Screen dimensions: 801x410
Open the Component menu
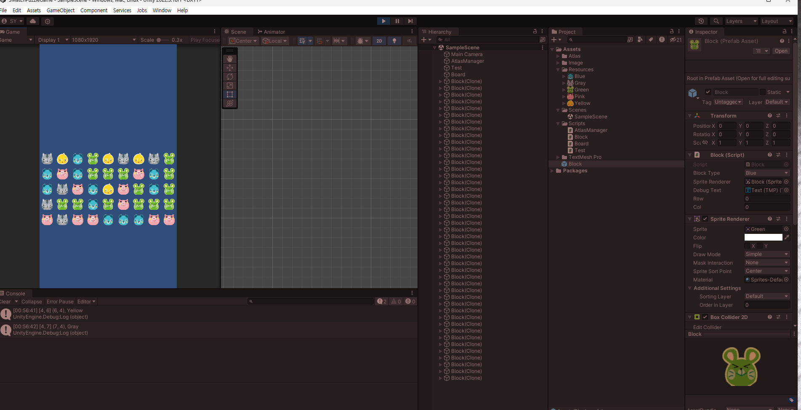94,10
